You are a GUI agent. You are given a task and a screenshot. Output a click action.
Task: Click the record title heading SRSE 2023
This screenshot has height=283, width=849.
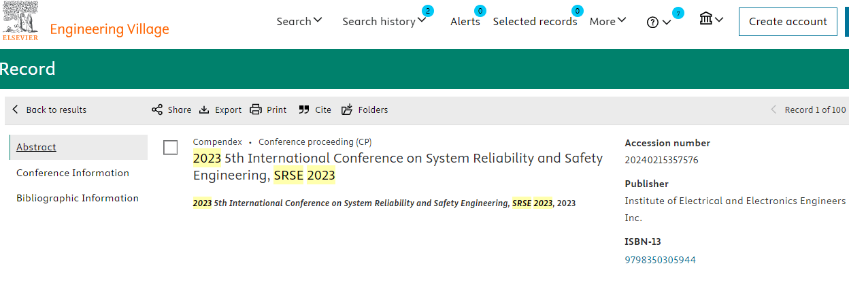pos(398,167)
